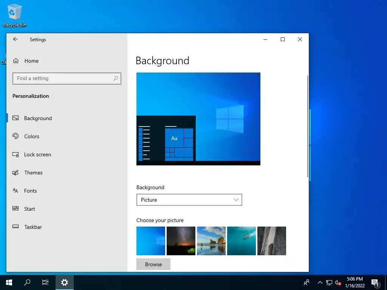Minimize the Settings window
The image size is (387, 290).
coord(265,39)
